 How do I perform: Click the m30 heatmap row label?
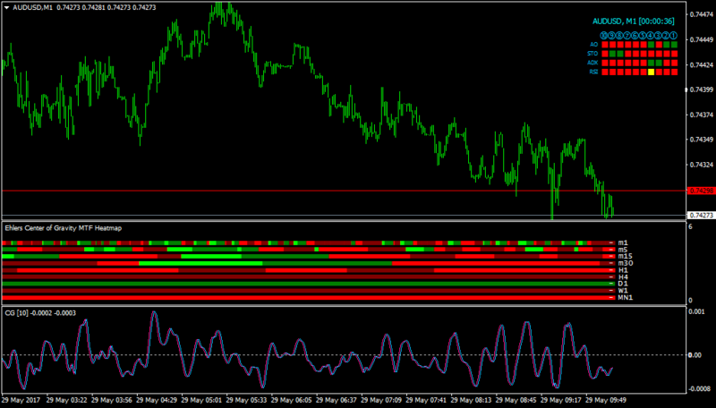(x=626, y=263)
